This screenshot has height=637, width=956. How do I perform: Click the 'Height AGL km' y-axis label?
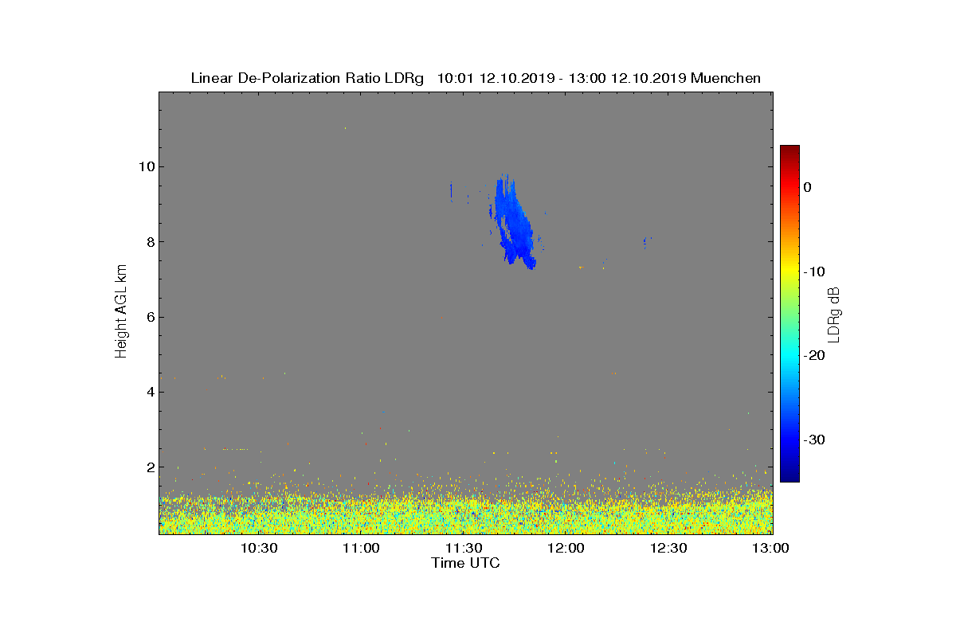coord(121,313)
